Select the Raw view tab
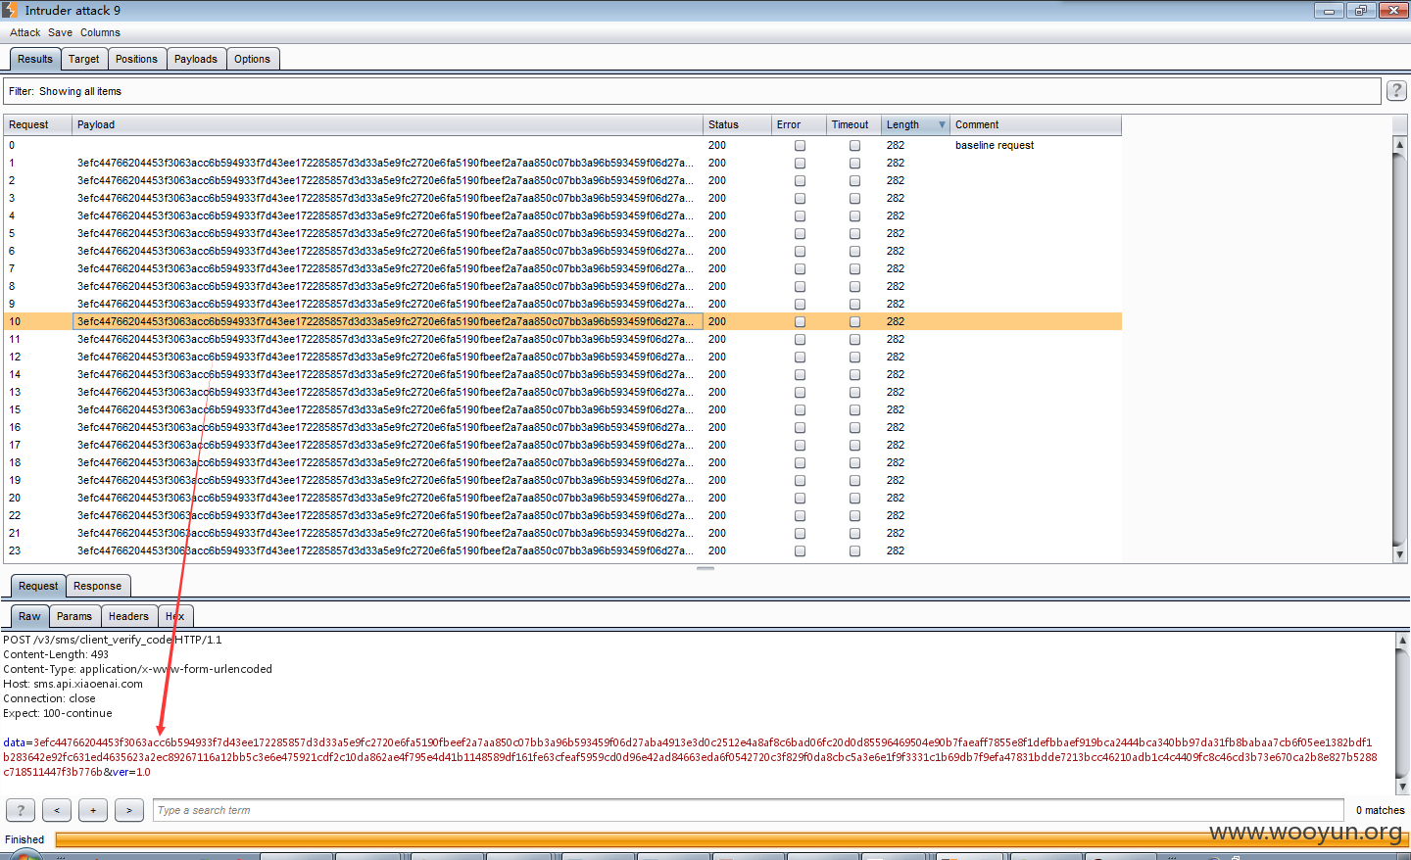Image resolution: width=1411 pixels, height=860 pixels. 29,616
